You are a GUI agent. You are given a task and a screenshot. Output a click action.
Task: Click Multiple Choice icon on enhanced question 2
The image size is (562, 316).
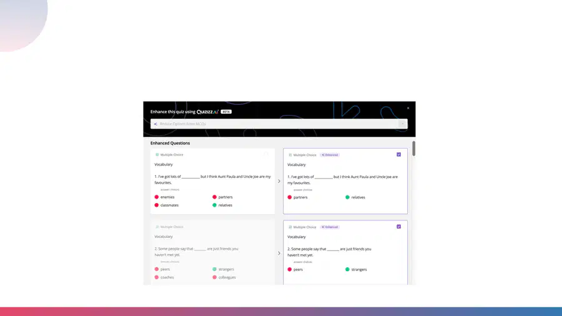coord(290,227)
